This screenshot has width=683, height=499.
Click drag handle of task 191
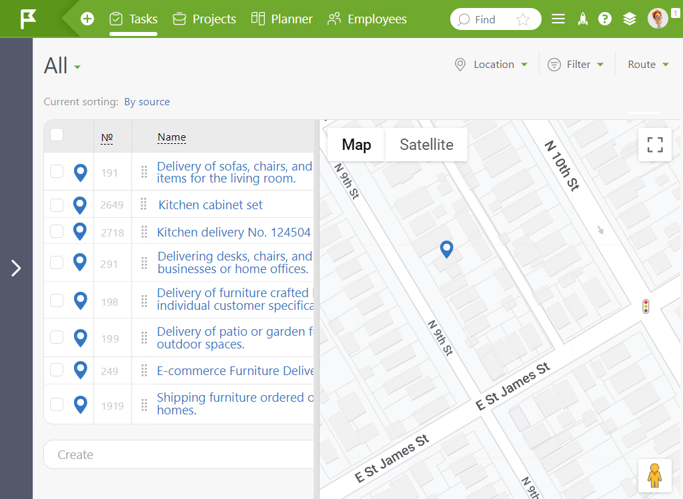pos(144,173)
